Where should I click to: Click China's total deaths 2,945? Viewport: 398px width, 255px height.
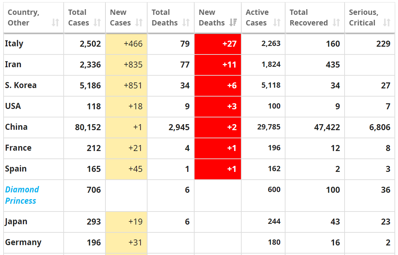point(179,127)
